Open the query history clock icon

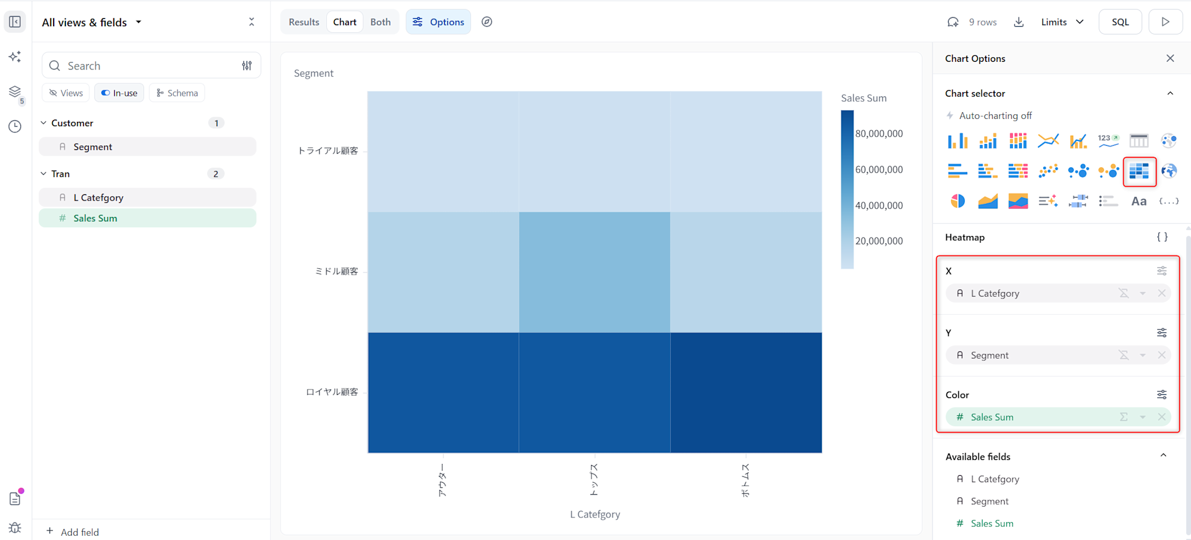coord(15,126)
